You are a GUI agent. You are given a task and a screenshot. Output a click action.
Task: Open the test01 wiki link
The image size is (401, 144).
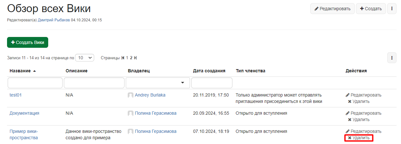pyautogui.click(x=16, y=95)
